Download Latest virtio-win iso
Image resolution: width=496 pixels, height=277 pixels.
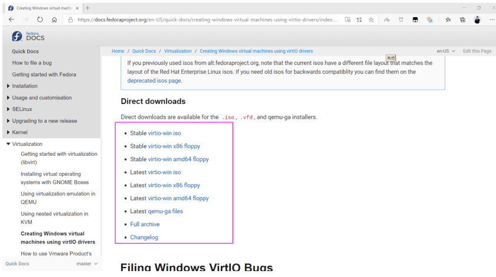click(x=165, y=172)
